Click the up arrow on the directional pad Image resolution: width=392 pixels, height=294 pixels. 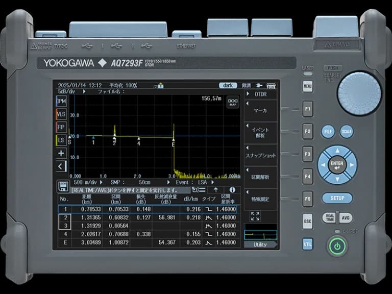tap(337, 151)
